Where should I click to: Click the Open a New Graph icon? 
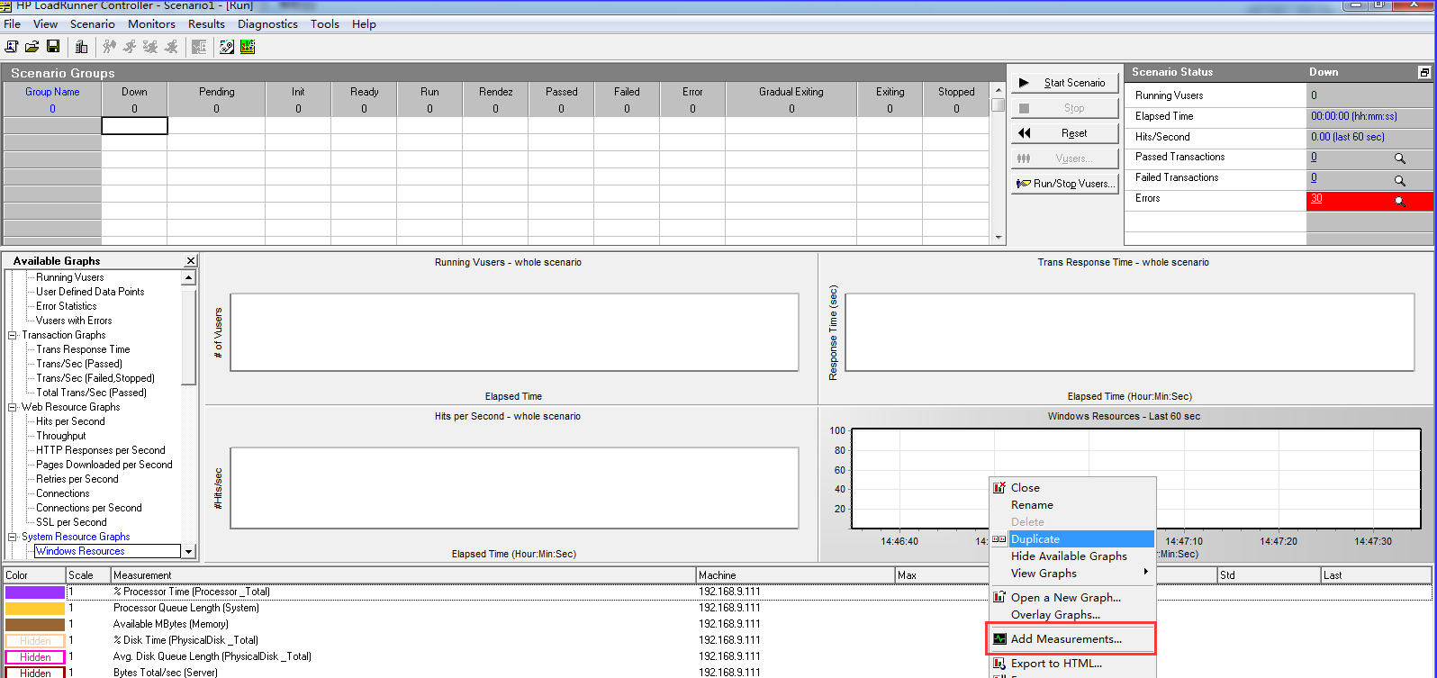(999, 597)
